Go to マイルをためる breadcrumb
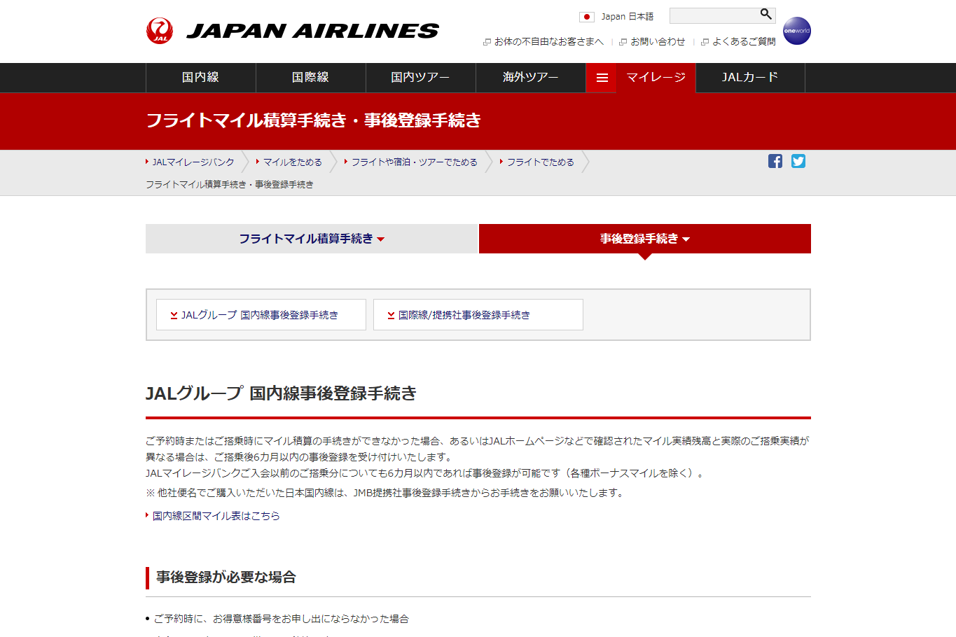The image size is (956, 637). [x=292, y=162]
